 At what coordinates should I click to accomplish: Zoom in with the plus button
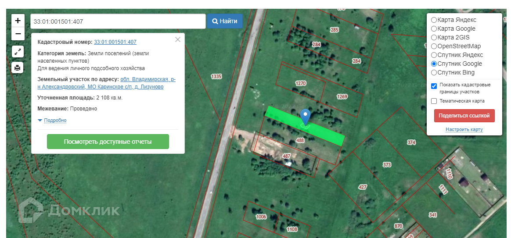pos(18,21)
